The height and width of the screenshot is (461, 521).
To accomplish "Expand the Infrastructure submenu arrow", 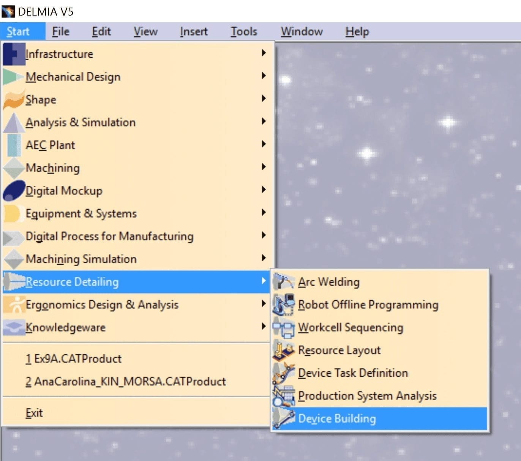I will coord(264,53).
